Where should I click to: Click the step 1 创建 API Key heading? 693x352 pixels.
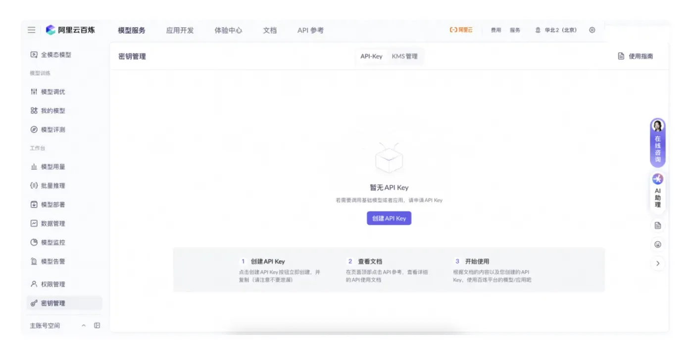pyautogui.click(x=268, y=262)
